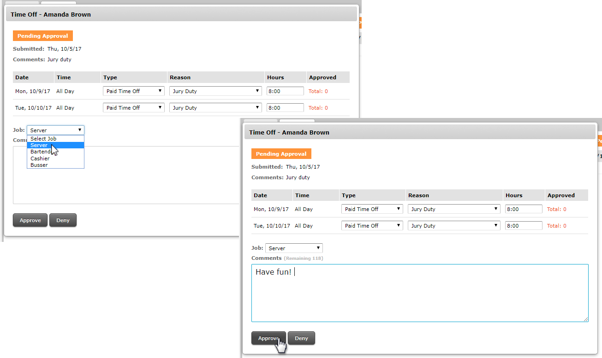Click Deny button in front dialog
This screenshot has height=358, width=602.
[x=301, y=338]
